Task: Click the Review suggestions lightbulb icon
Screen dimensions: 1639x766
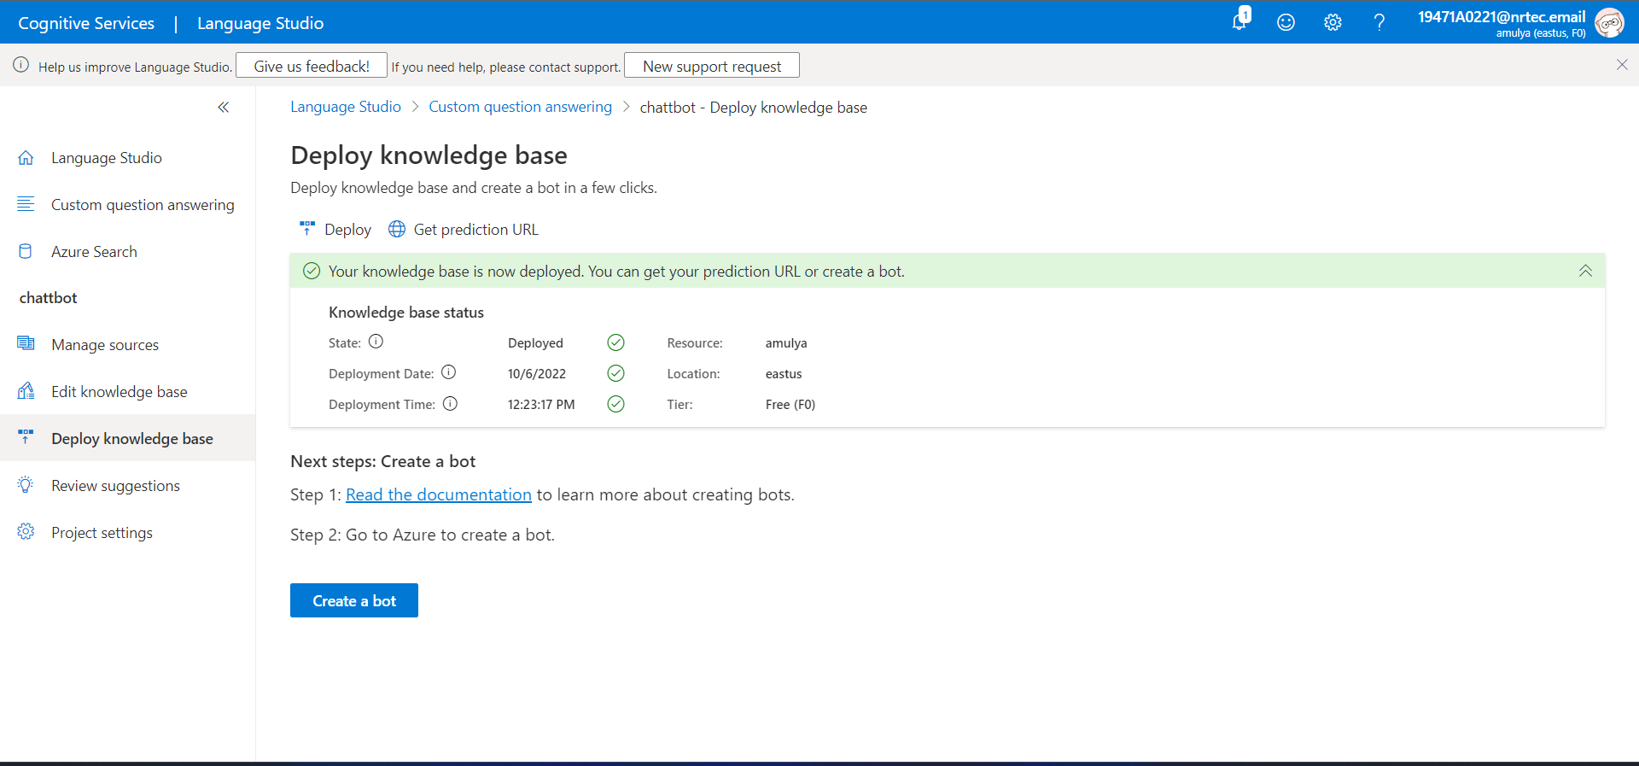Action: coord(26,485)
